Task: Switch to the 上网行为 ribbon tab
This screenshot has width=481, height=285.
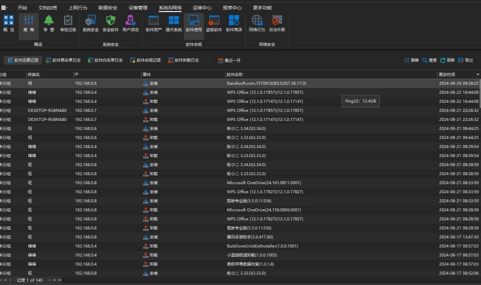Action: (x=78, y=8)
